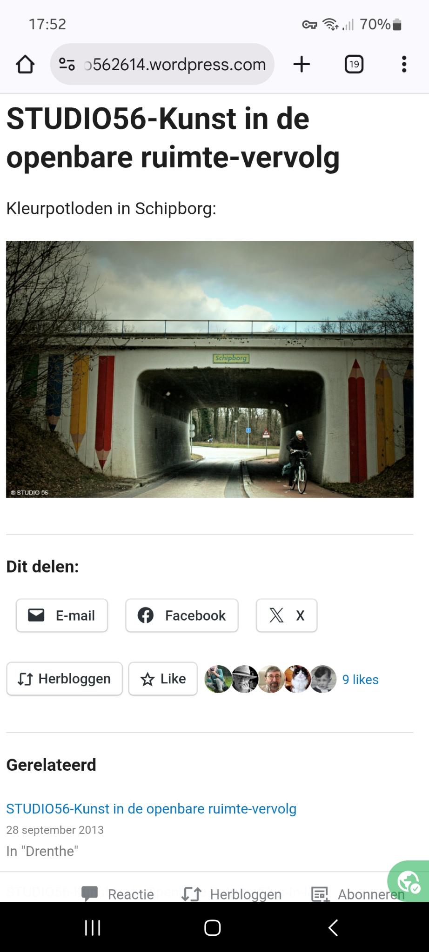Open a new tab with plus icon
The width and height of the screenshot is (429, 952).
click(302, 64)
